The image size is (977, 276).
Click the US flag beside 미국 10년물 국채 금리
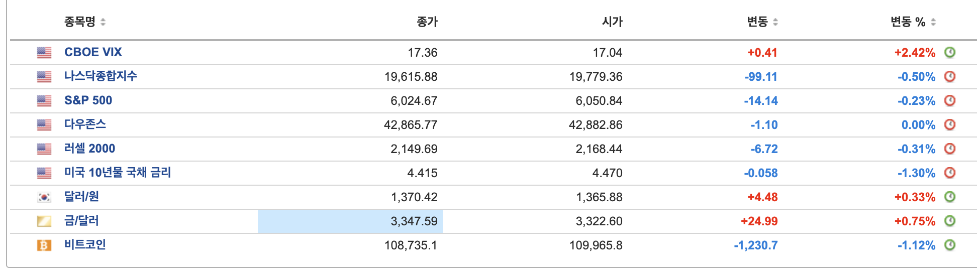pyautogui.click(x=44, y=173)
